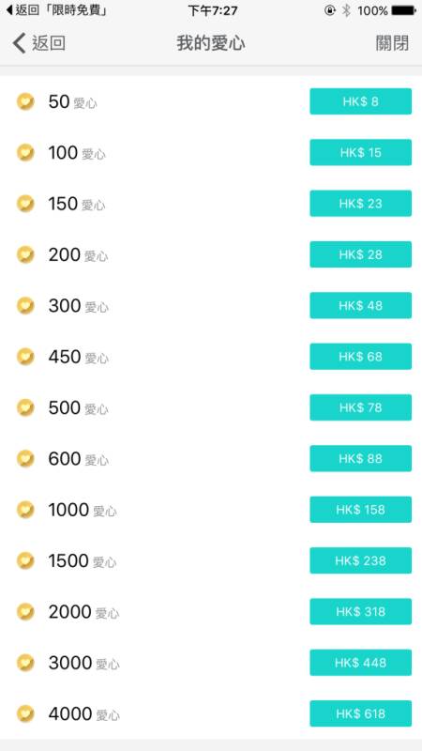
Task: Buy 3000 hearts with HK$ 448 button
Action: tap(361, 663)
